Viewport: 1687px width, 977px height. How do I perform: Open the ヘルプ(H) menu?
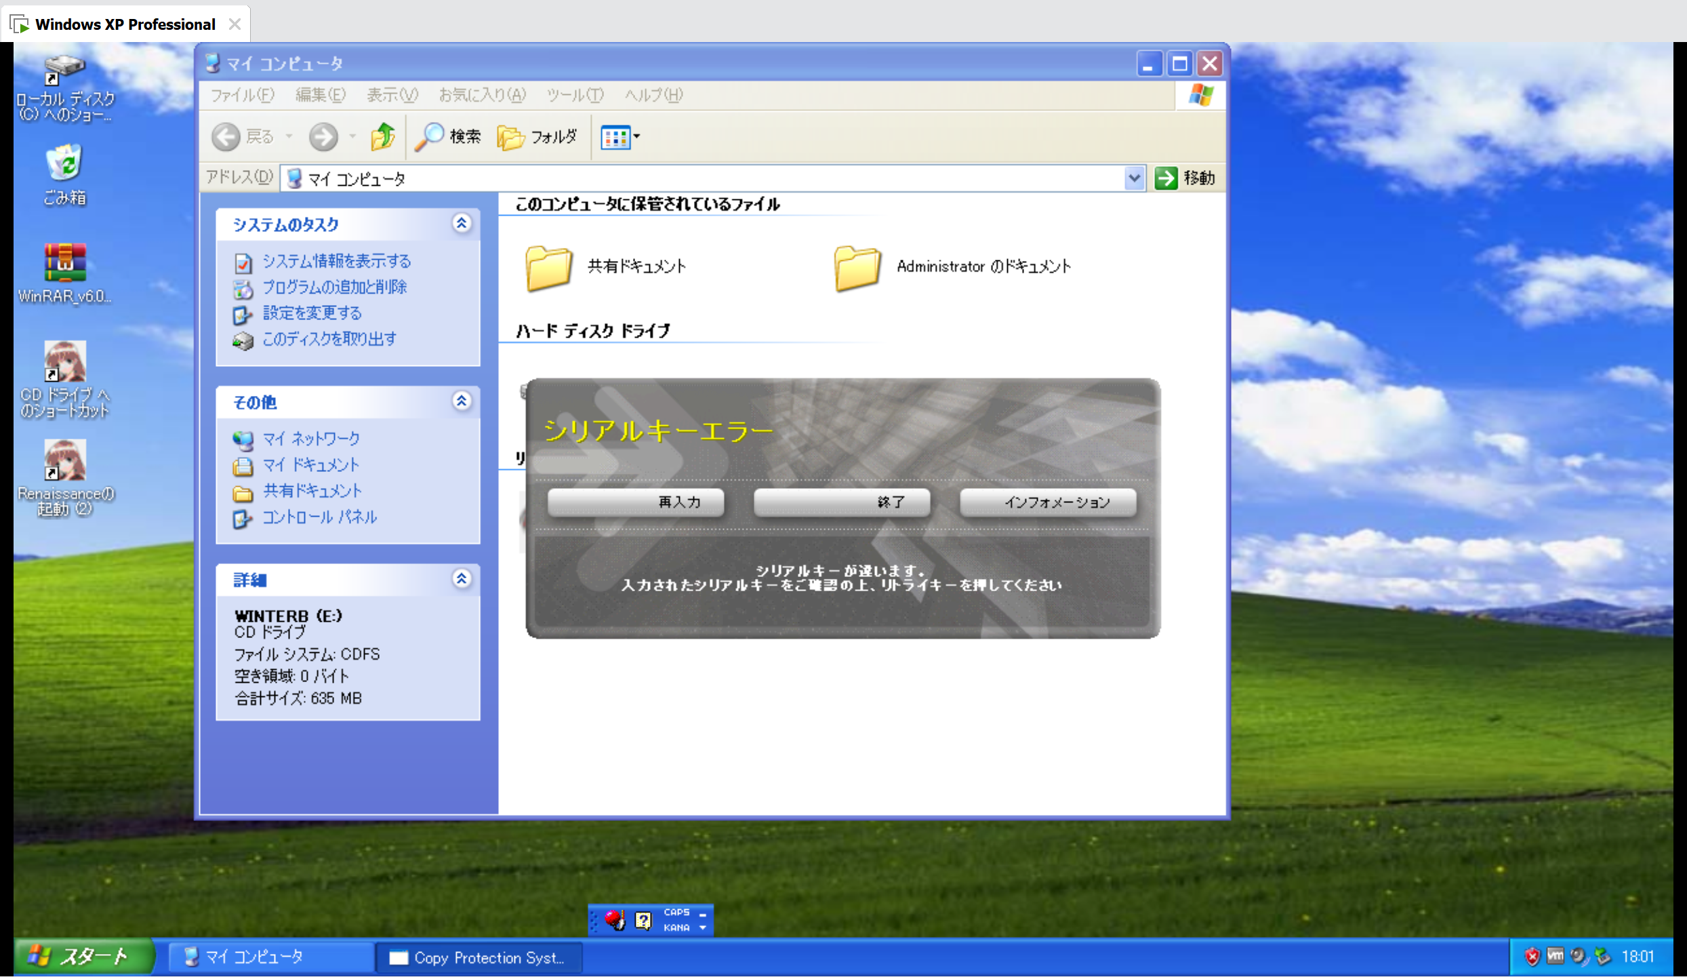pyautogui.click(x=653, y=95)
